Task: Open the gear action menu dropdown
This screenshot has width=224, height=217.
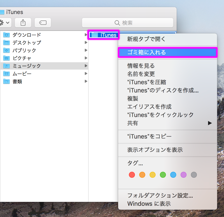Action: coord(5,23)
